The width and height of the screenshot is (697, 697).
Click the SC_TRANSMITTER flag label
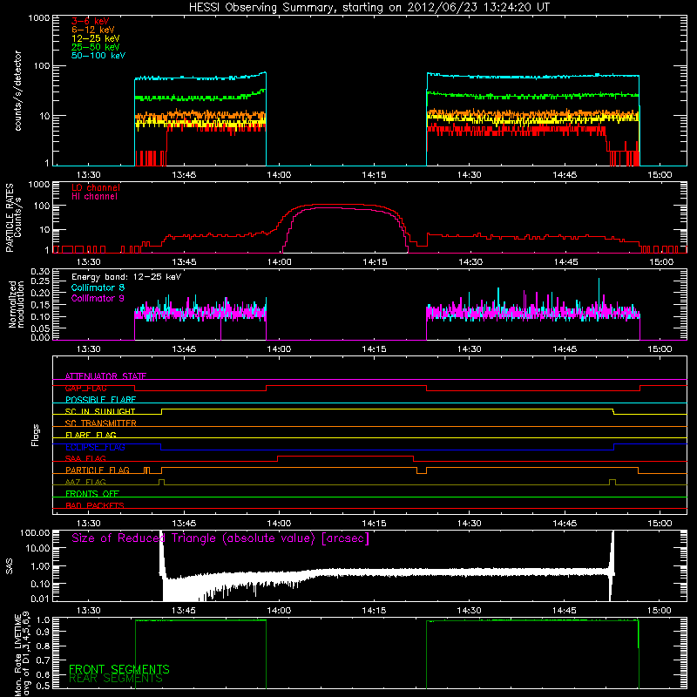click(101, 423)
